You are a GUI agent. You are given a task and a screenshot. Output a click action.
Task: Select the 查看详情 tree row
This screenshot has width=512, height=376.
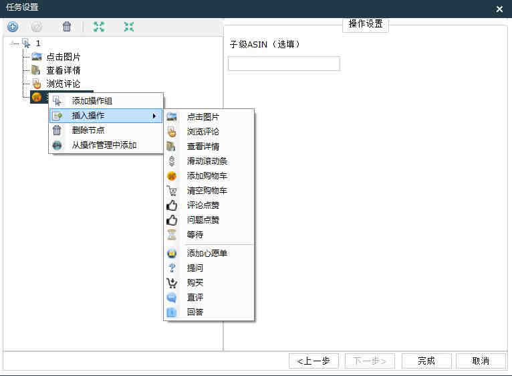point(63,70)
